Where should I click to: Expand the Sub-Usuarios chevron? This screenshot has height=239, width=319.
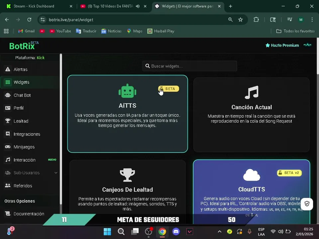[x=56, y=173]
